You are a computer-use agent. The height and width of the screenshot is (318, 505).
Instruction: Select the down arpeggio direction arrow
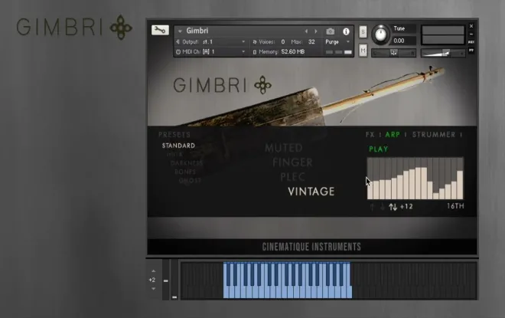[x=383, y=207]
